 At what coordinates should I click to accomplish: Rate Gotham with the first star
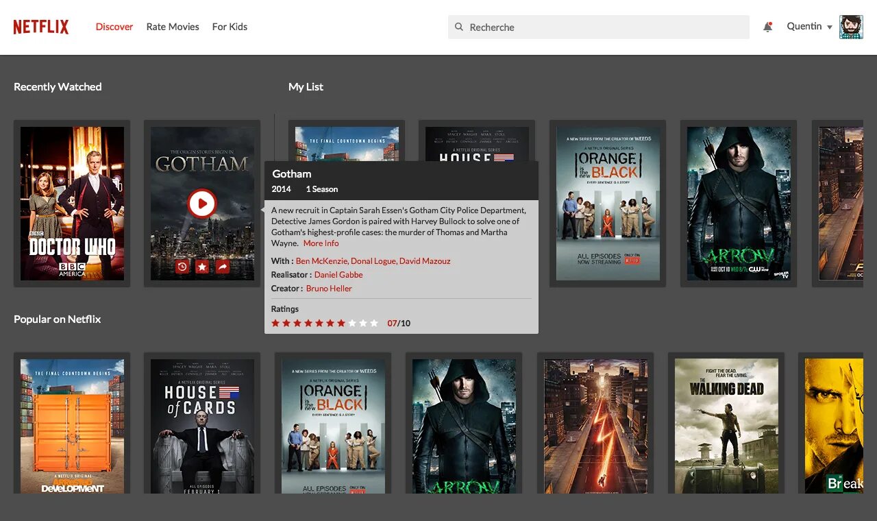[275, 323]
